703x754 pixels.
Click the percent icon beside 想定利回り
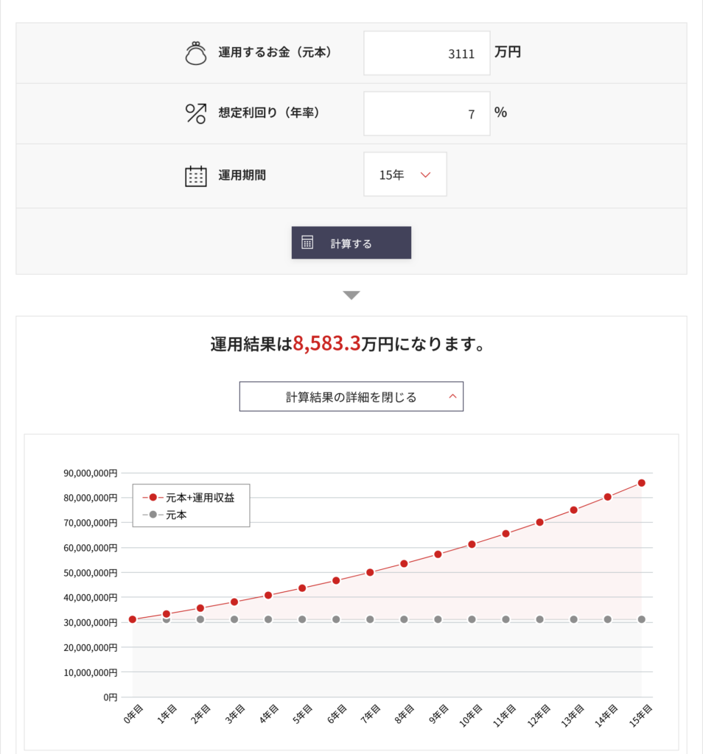tap(195, 113)
